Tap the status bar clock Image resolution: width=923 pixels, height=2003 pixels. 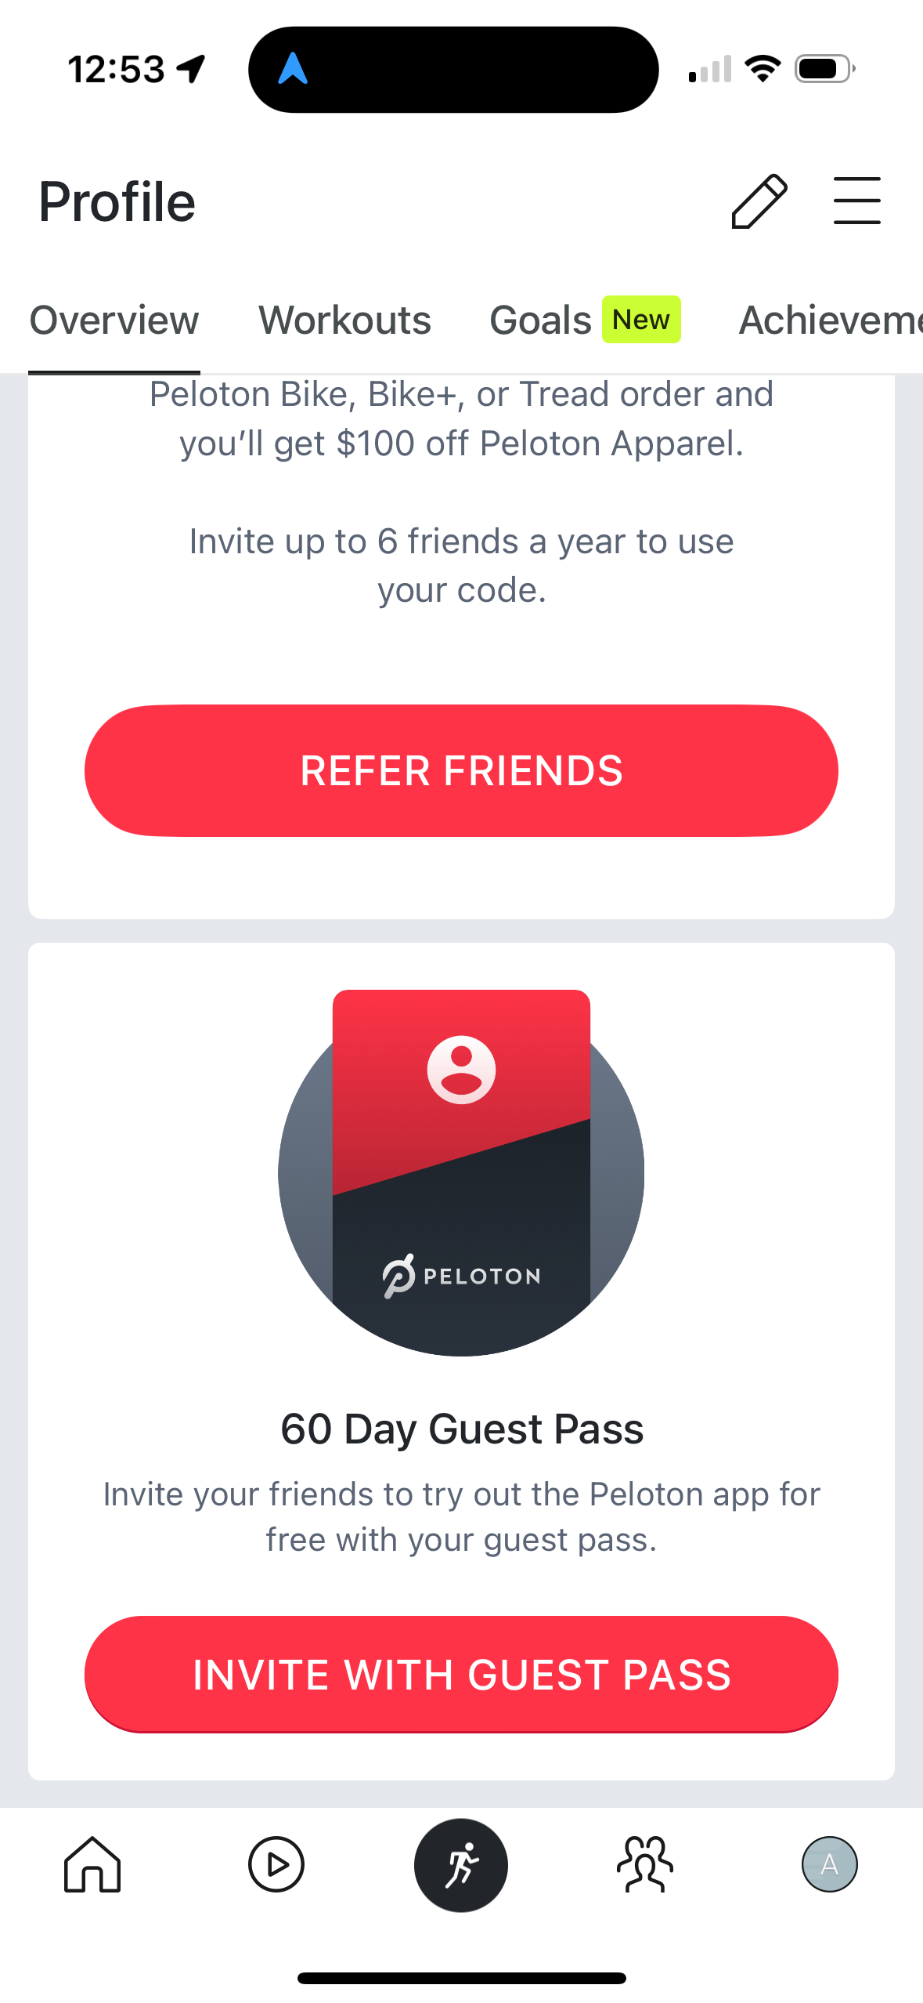click(x=116, y=69)
